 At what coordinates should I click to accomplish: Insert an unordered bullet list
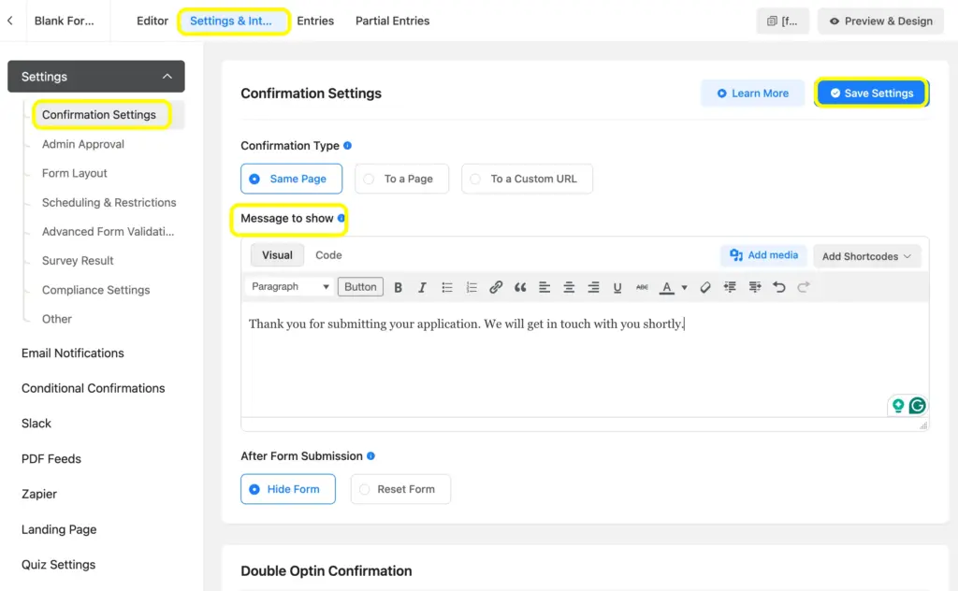446,287
